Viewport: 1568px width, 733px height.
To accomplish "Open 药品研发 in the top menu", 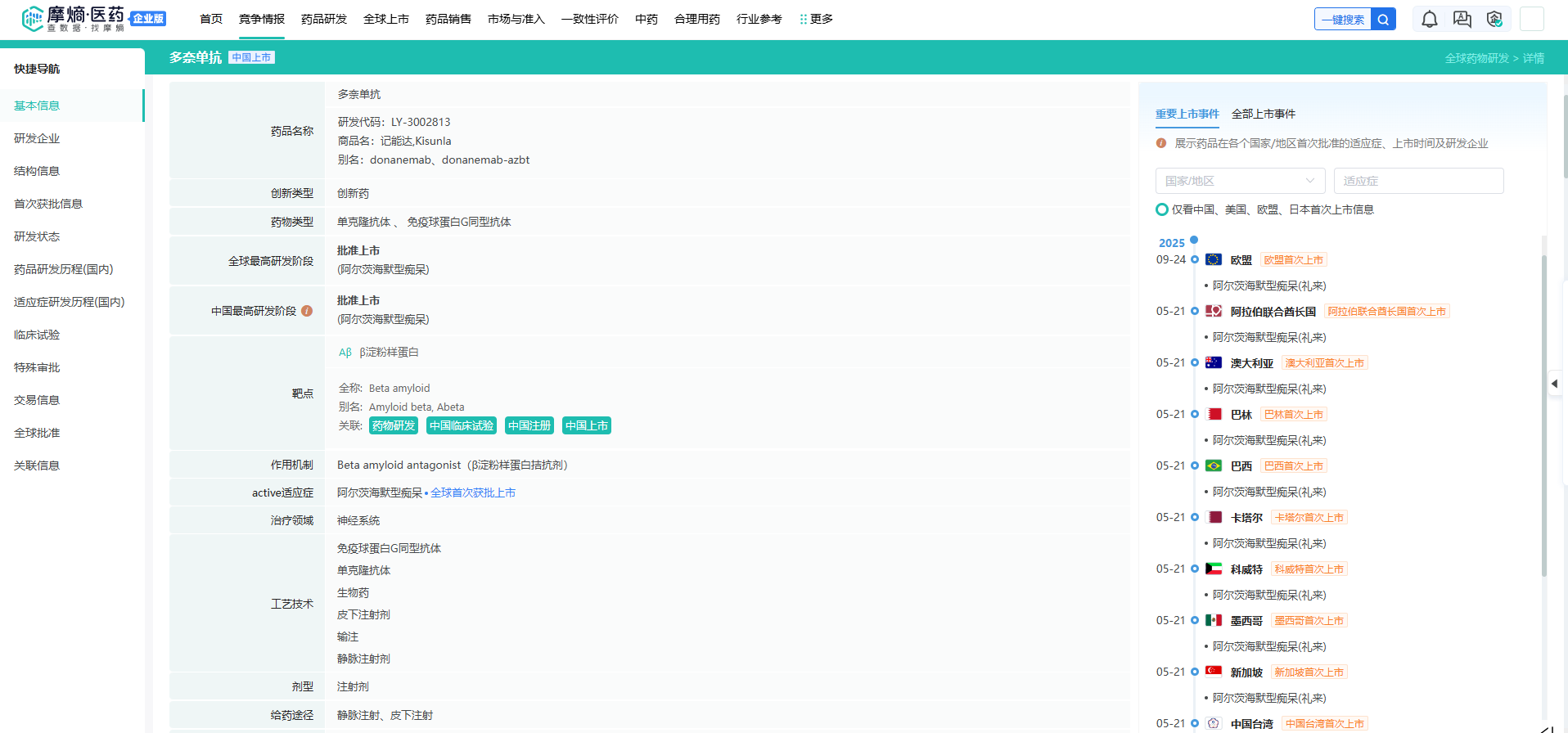I will coord(324,19).
